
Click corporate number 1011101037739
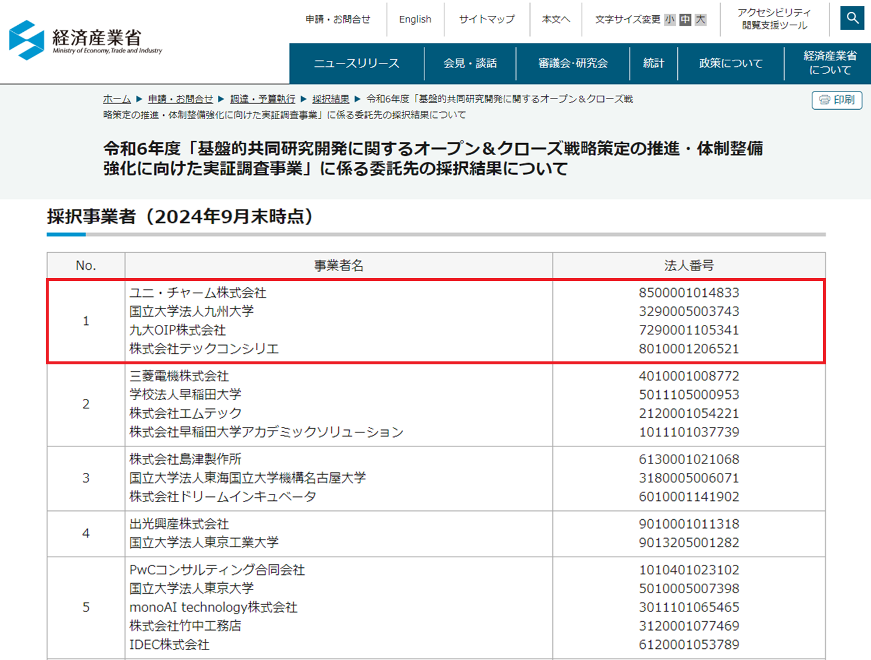[689, 432]
